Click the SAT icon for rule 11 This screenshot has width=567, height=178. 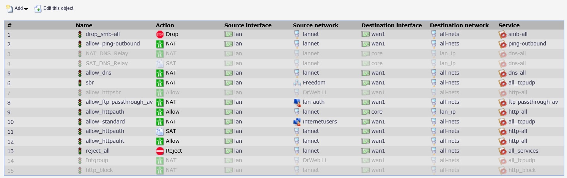click(160, 131)
